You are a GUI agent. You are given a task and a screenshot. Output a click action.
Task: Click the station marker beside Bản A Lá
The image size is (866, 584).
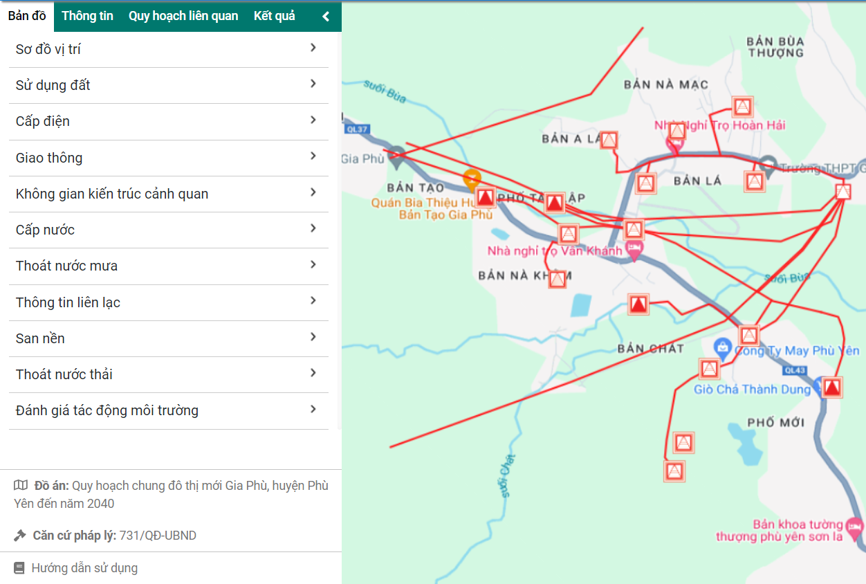609,140
